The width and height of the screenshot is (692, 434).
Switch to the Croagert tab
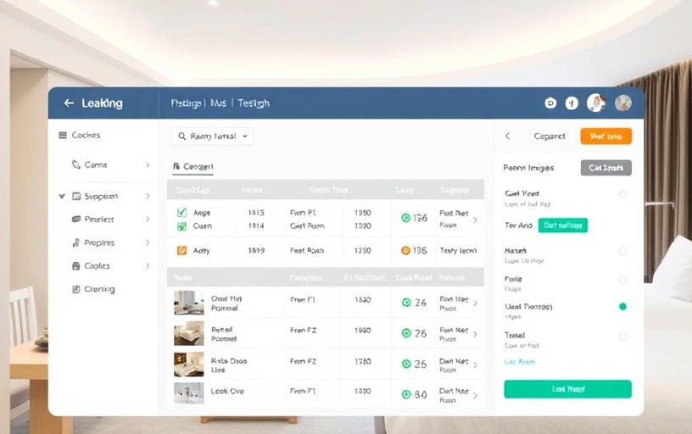[193, 167]
